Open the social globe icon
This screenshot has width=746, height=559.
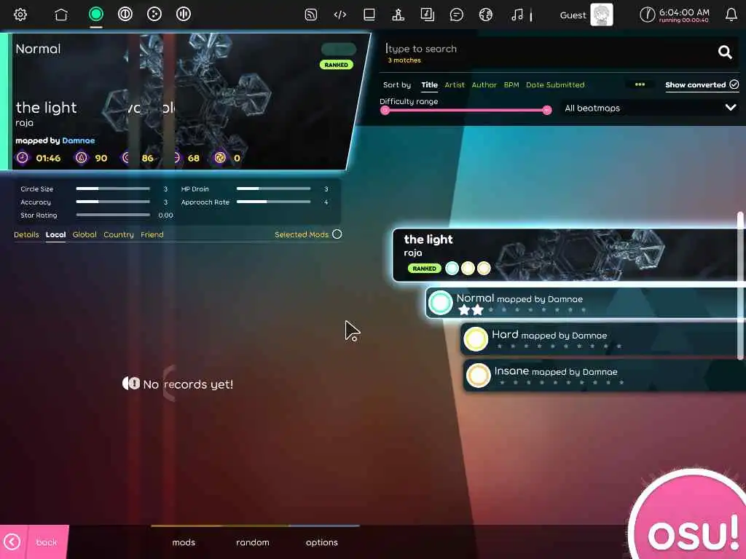486,15
